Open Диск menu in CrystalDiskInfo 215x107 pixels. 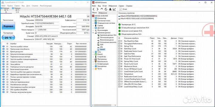[x=28, y=6]
